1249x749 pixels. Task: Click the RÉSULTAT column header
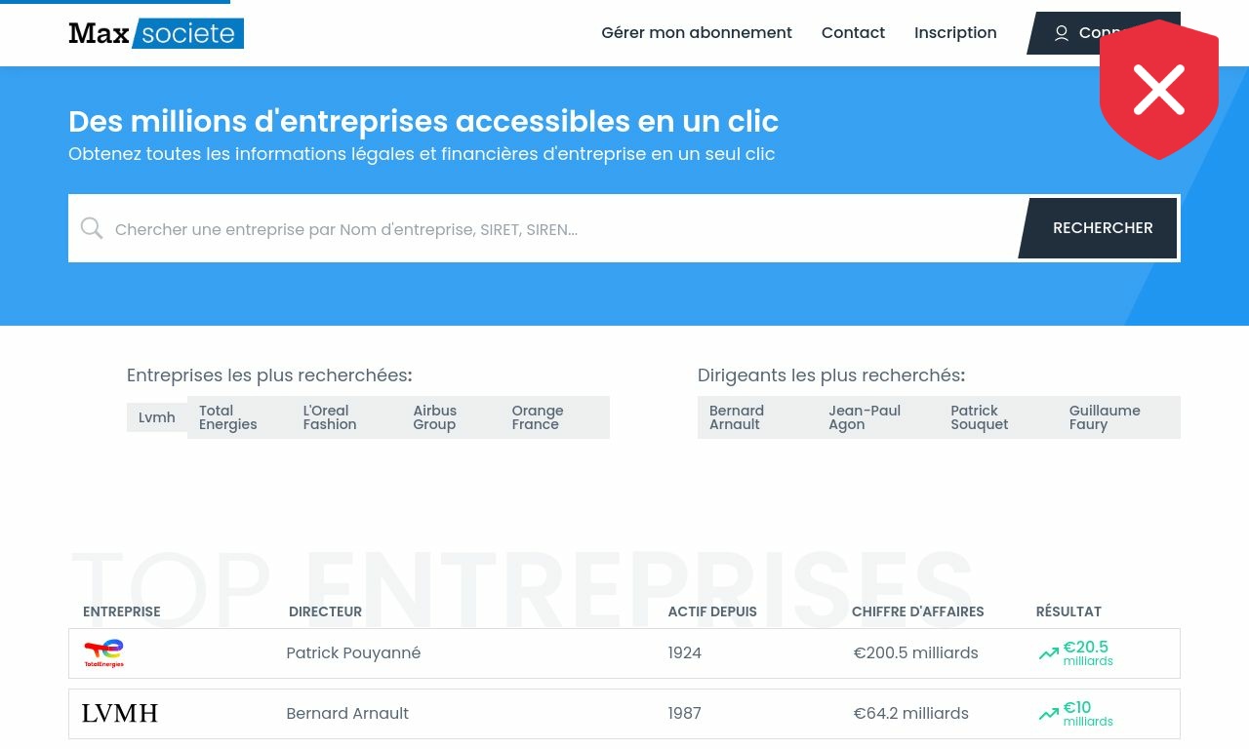(1068, 611)
